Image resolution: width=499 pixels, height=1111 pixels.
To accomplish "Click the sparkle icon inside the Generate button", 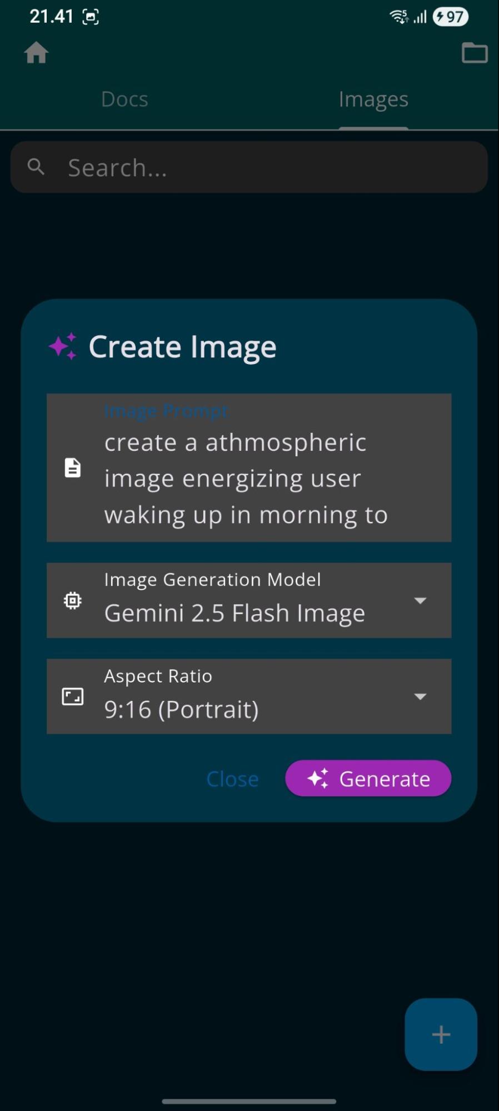I will (x=318, y=778).
